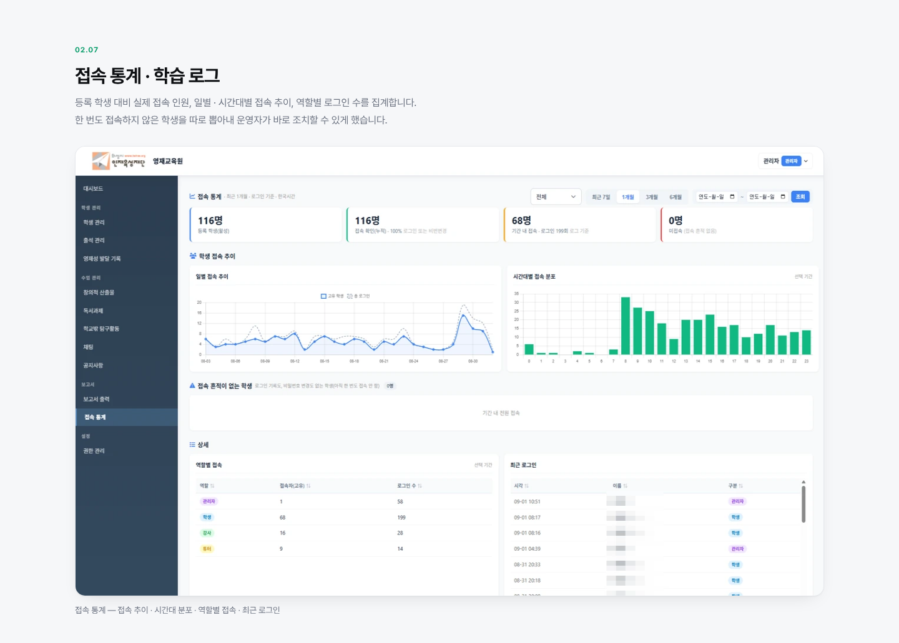899x643 pixels.
Task: Click the 일별 접속 추이 chart title
Action: tap(212, 277)
